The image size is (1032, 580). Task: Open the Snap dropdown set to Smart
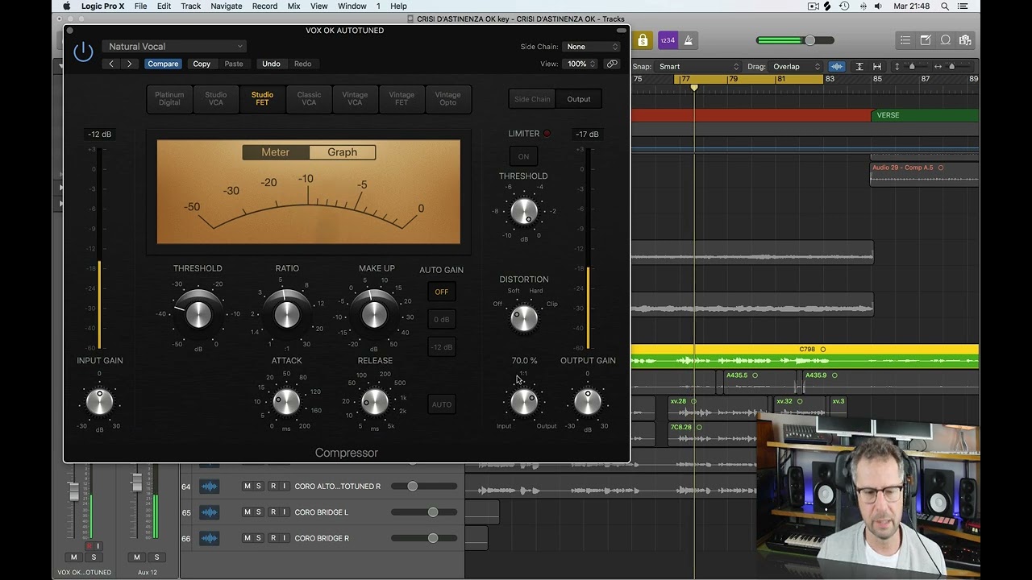pyautogui.click(x=699, y=67)
